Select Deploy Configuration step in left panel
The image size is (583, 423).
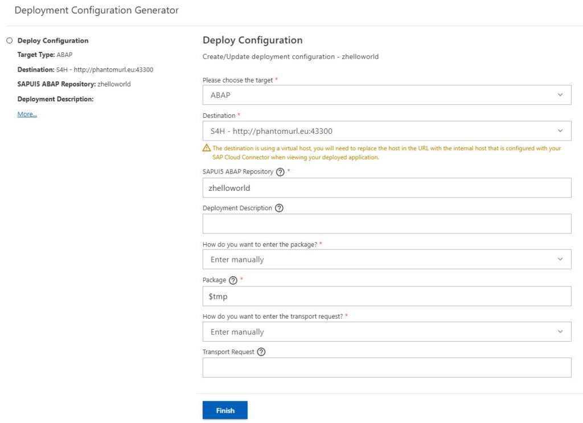tap(53, 40)
